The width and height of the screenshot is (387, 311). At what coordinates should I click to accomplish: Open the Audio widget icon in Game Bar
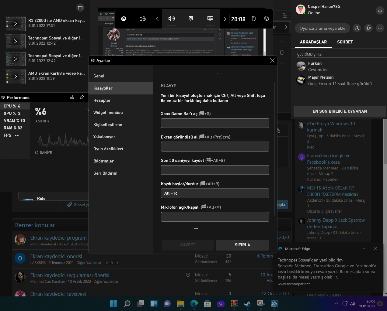tap(172, 19)
